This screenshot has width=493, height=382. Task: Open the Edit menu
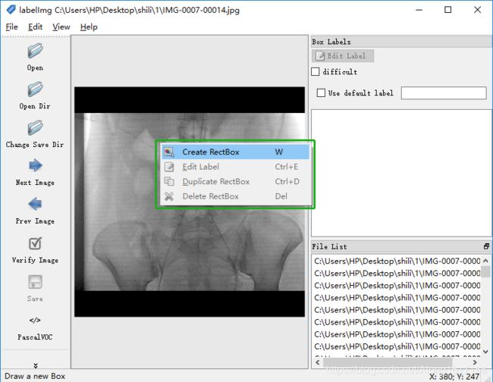pyautogui.click(x=35, y=27)
